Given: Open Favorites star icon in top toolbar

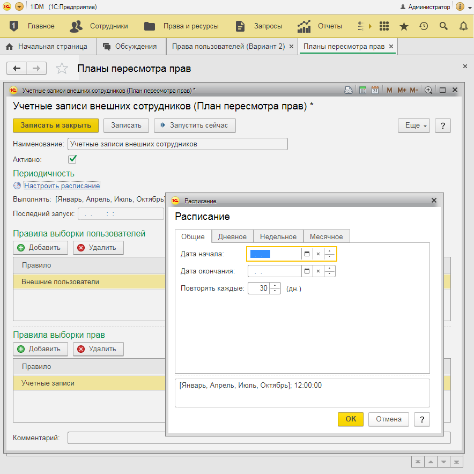Looking at the screenshot, I should [x=404, y=26].
